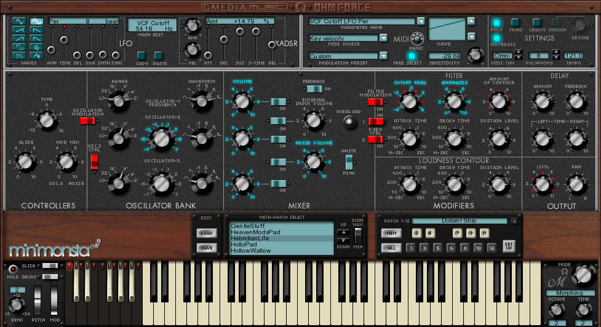Click the ALL button
601x327 pixels.
tap(391, 248)
